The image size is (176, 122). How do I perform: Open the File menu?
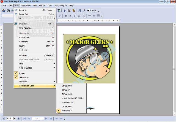[x=4, y=6]
